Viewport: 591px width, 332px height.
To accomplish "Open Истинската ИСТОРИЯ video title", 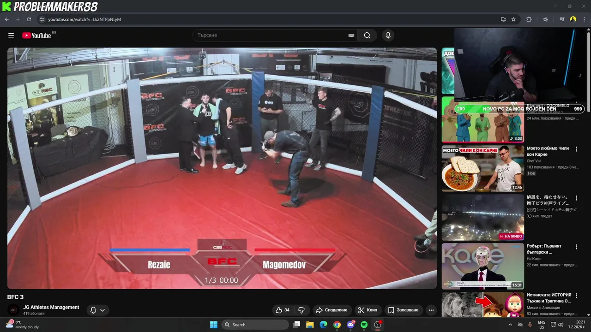I will pos(549,298).
